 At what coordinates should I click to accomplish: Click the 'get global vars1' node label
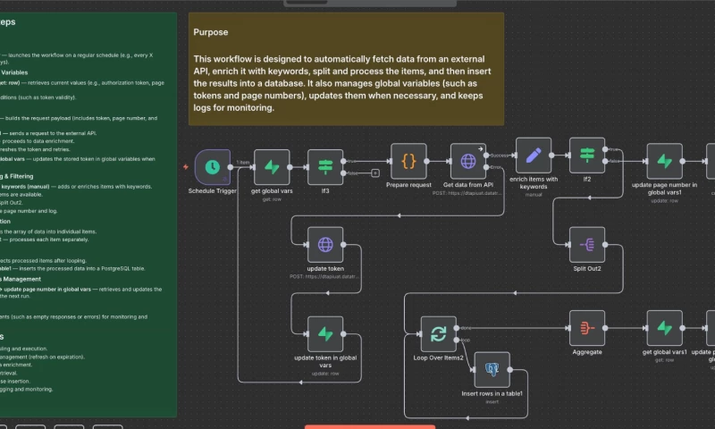tap(664, 352)
